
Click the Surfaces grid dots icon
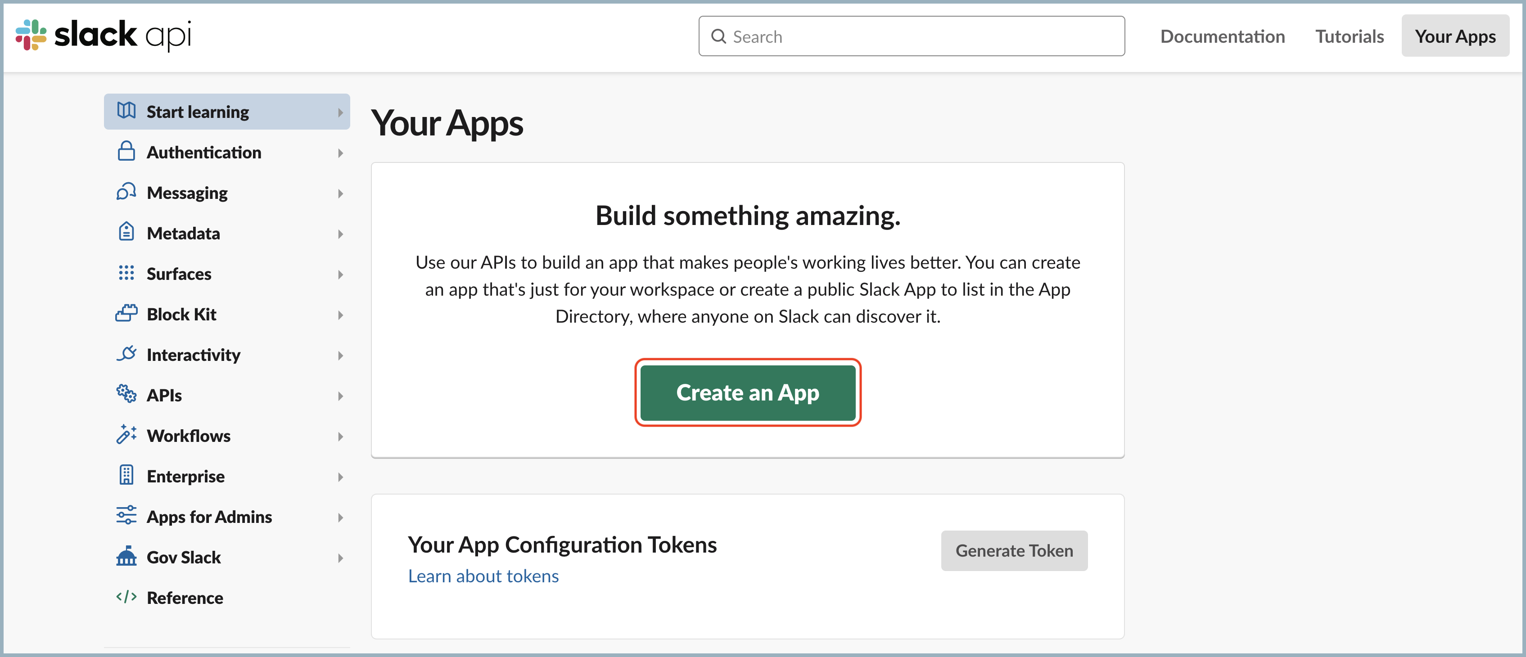pyautogui.click(x=126, y=273)
